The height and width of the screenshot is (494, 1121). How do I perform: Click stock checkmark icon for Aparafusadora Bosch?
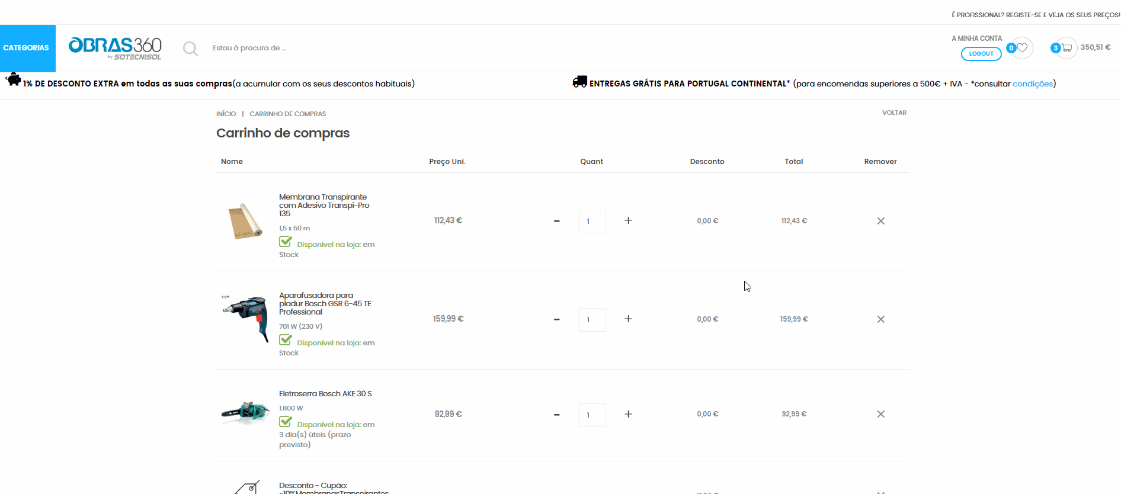[x=286, y=340]
